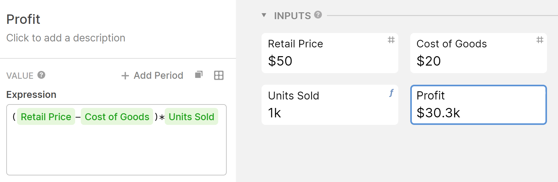558x182 pixels.
Task: Select the Cost of Goods expression token
Action: point(117,117)
